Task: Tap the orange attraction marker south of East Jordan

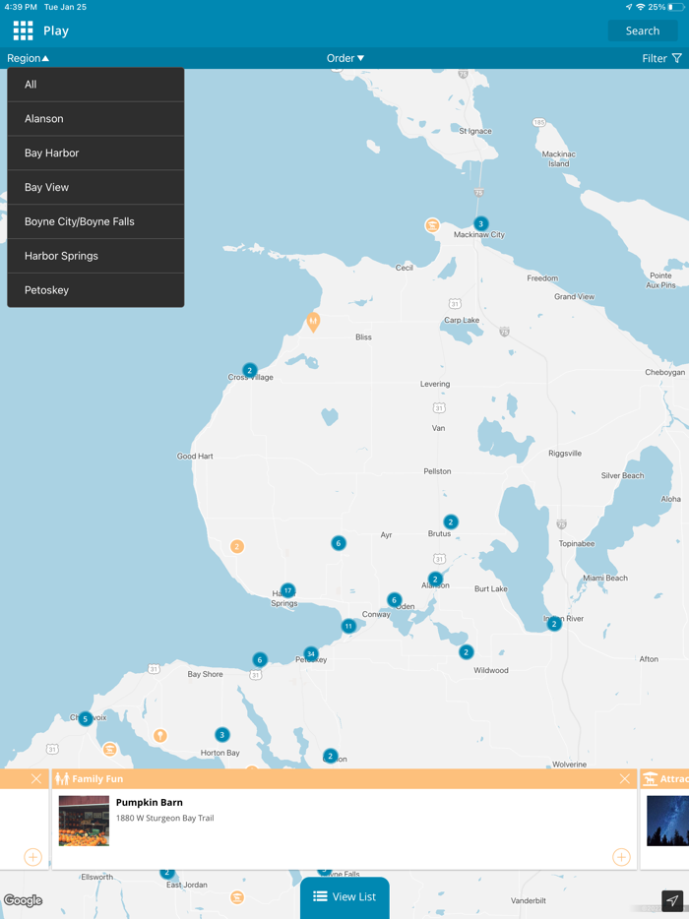Action: pyautogui.click(x=237, y=897)
